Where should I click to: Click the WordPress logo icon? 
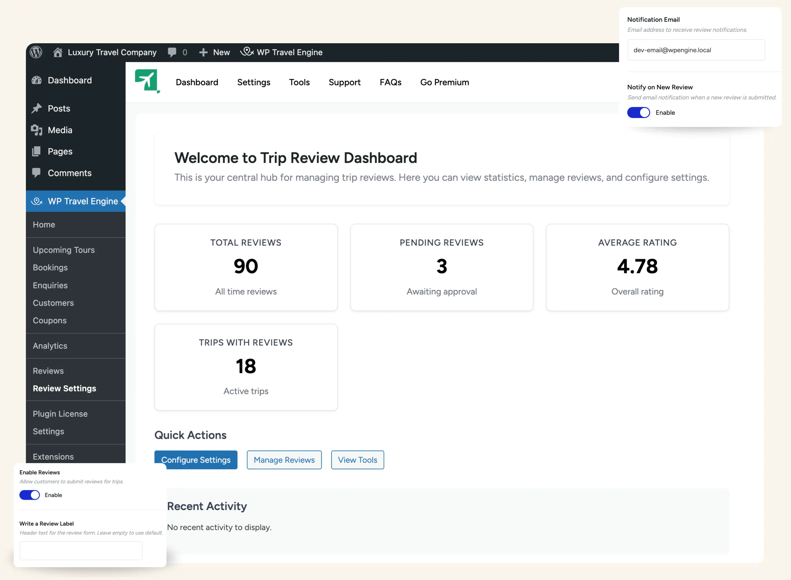(x=36, y=52)
